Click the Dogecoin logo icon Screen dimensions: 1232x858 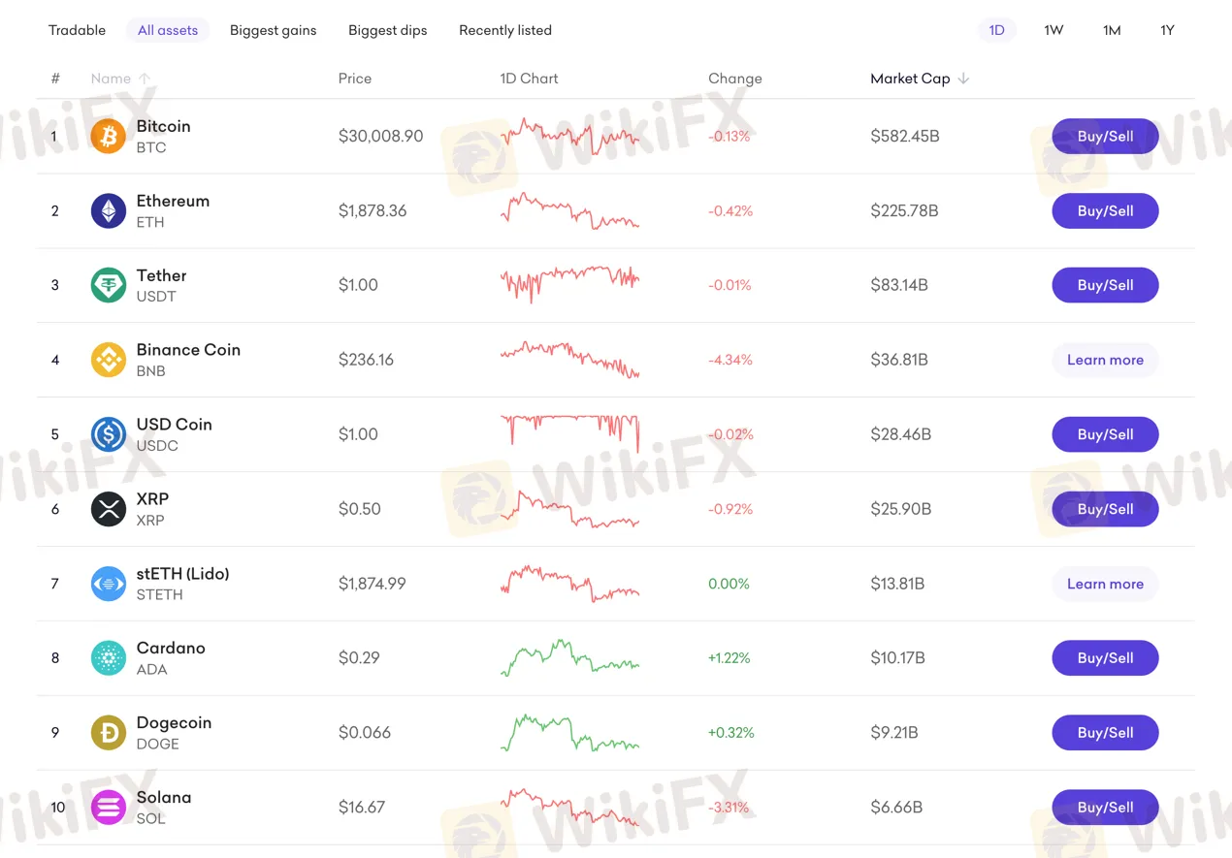108,733
